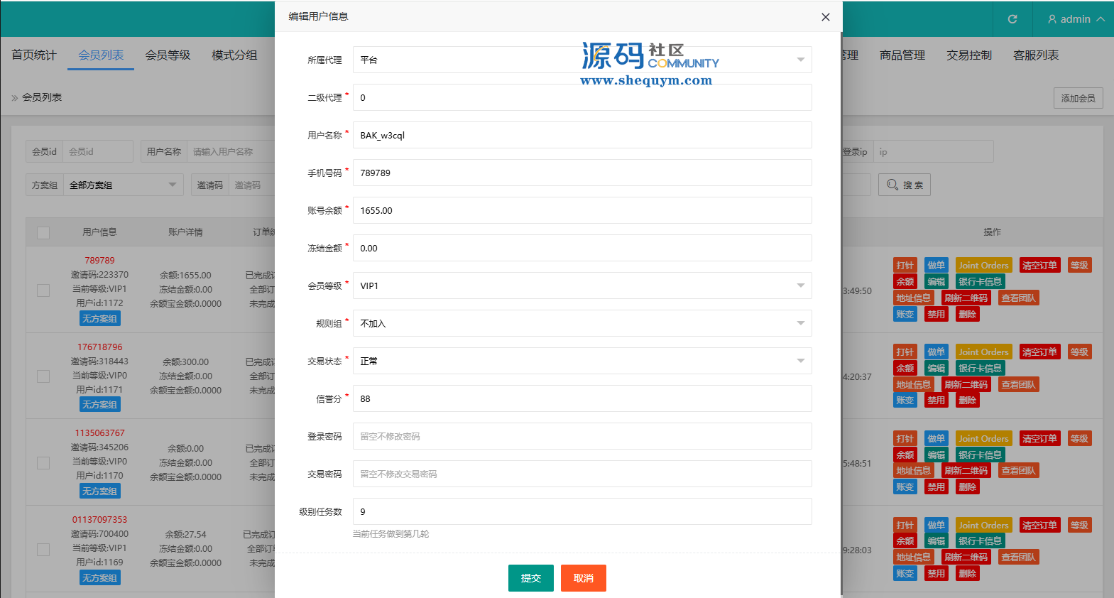Expand the 所属代理 dropdown
Image resolution: width=1114 pixels, height=598 pixels.
point(582,60)
